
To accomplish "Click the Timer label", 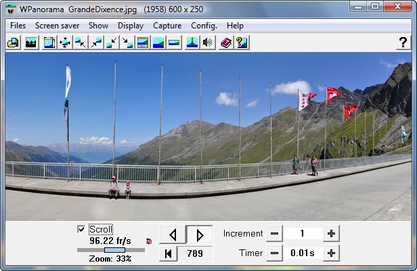I will point(250,253).
